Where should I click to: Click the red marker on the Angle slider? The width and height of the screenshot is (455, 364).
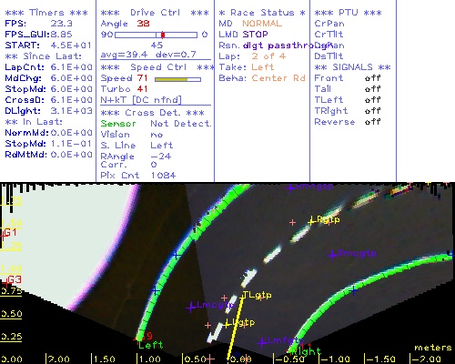pyautogui.click(x=163, y=35)
